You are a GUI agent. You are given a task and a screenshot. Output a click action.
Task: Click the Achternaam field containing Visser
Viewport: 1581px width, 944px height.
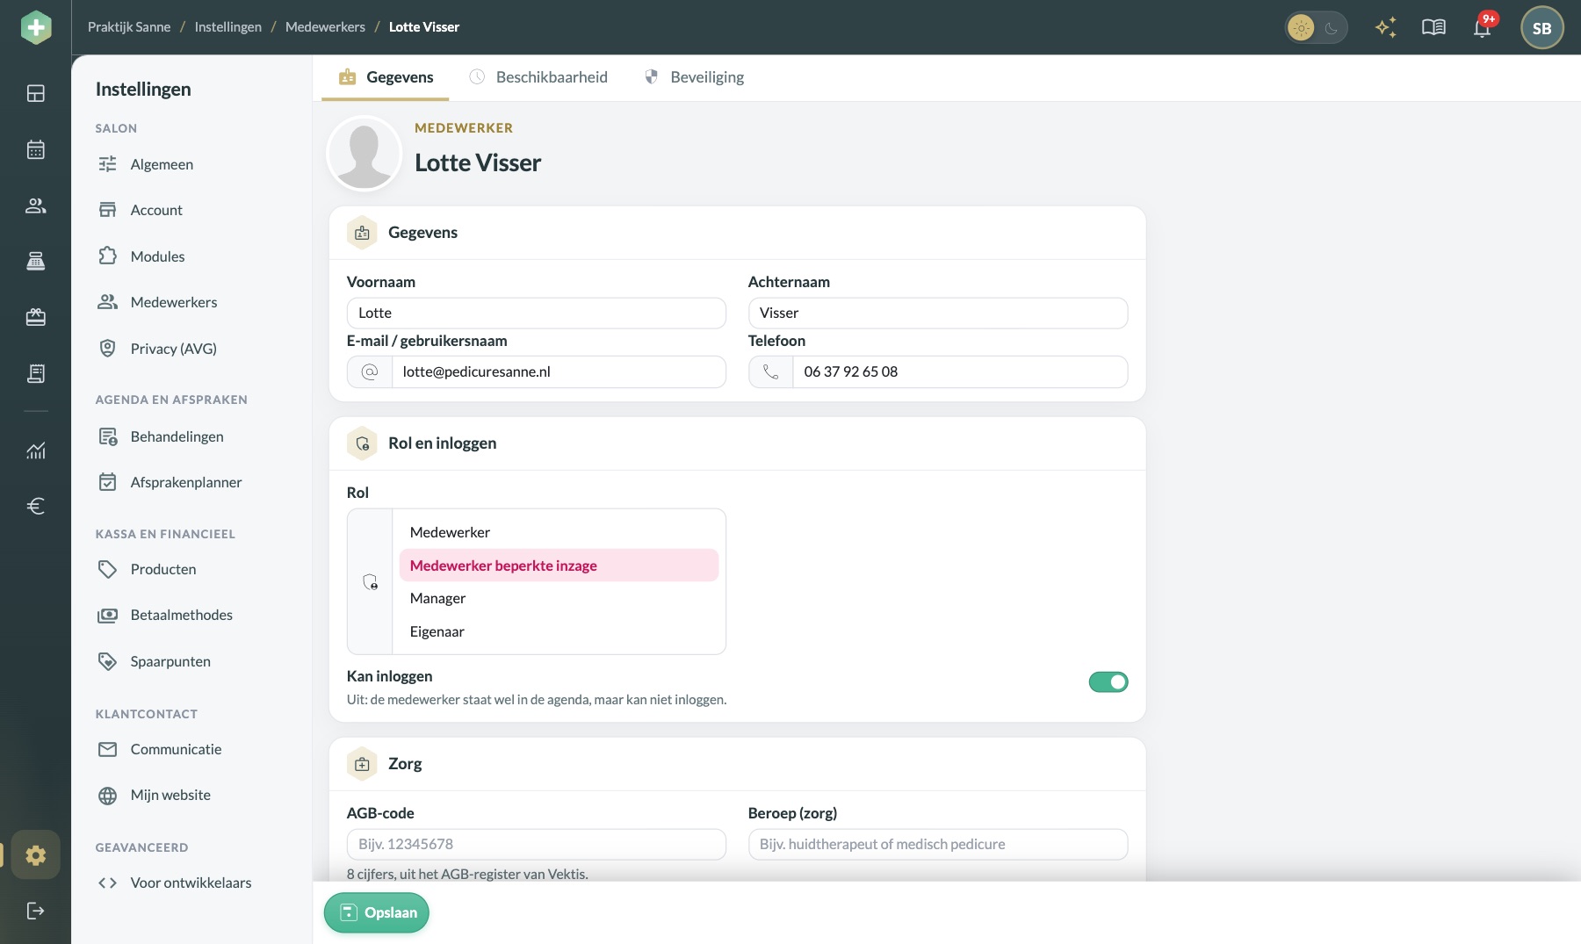938,313
